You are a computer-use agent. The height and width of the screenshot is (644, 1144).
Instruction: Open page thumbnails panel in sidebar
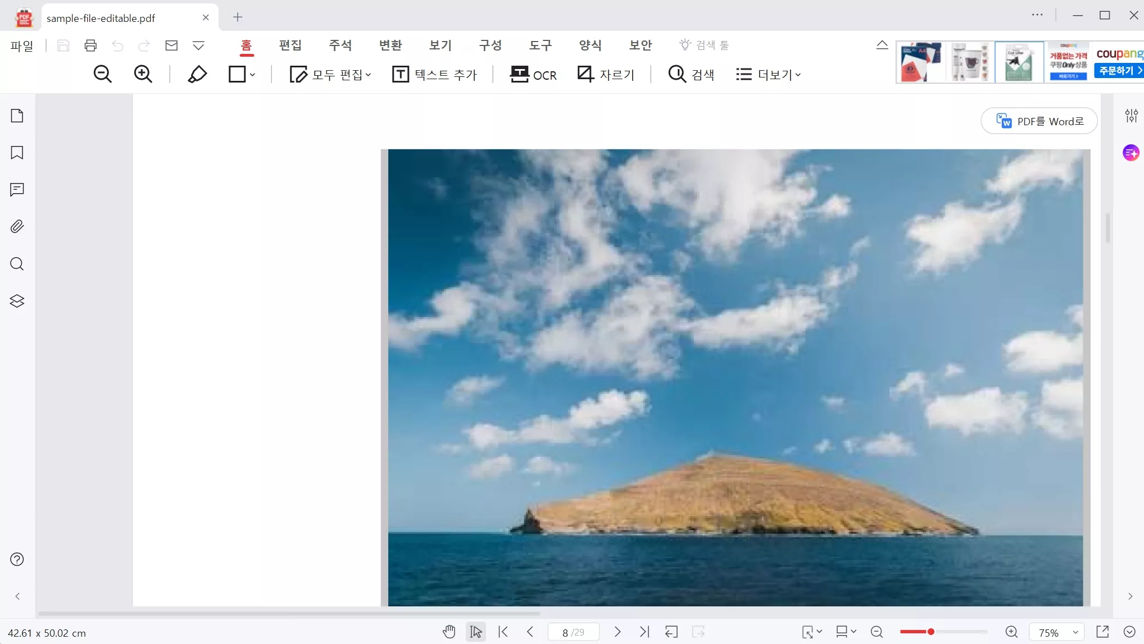(x=17, y=115)
